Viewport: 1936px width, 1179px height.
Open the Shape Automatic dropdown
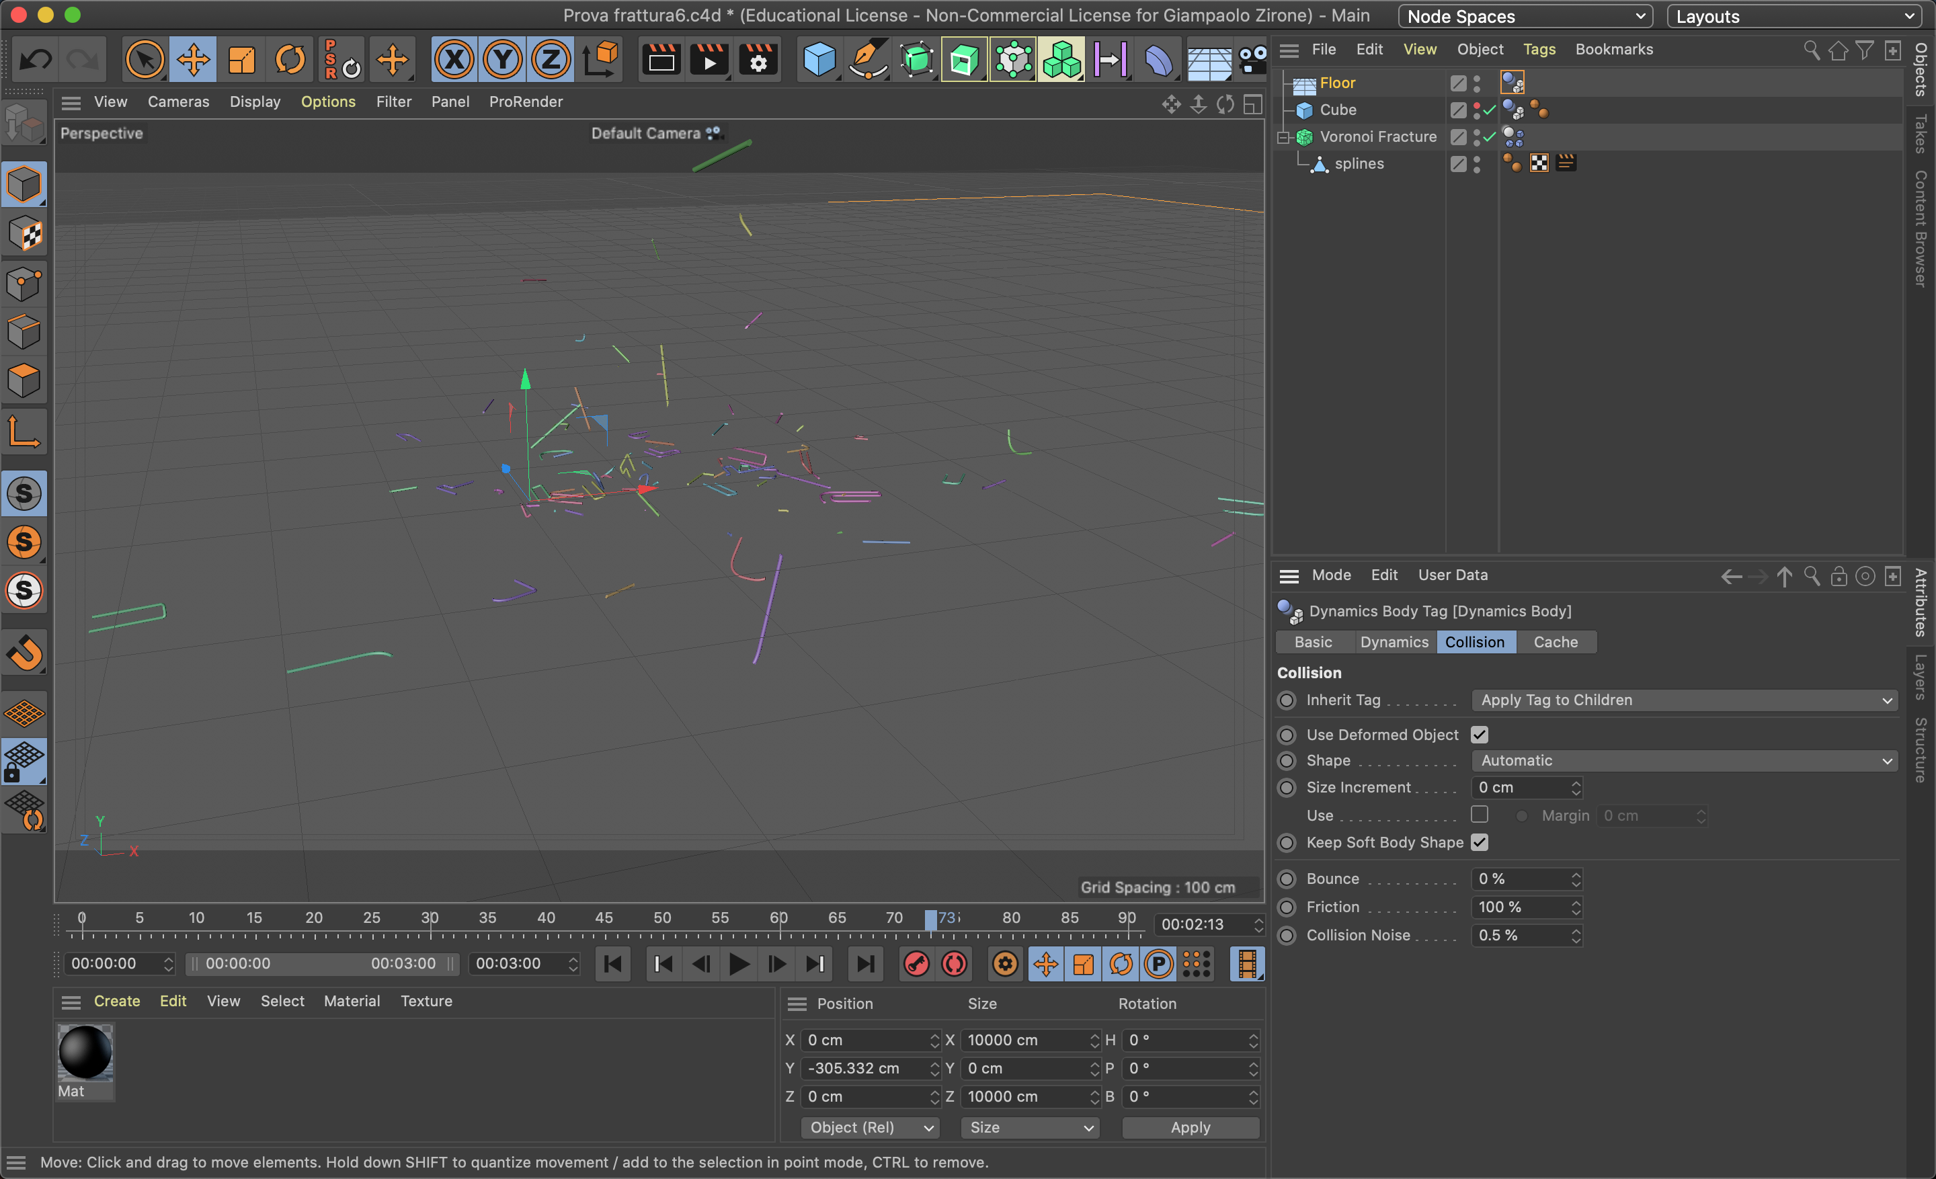pyautogui.click(x=1683, y=760)
